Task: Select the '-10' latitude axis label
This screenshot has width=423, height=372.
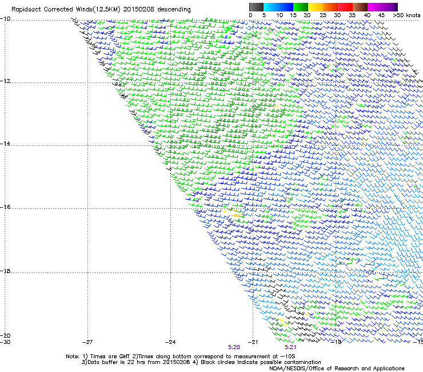Action: [x=5, y=19]
